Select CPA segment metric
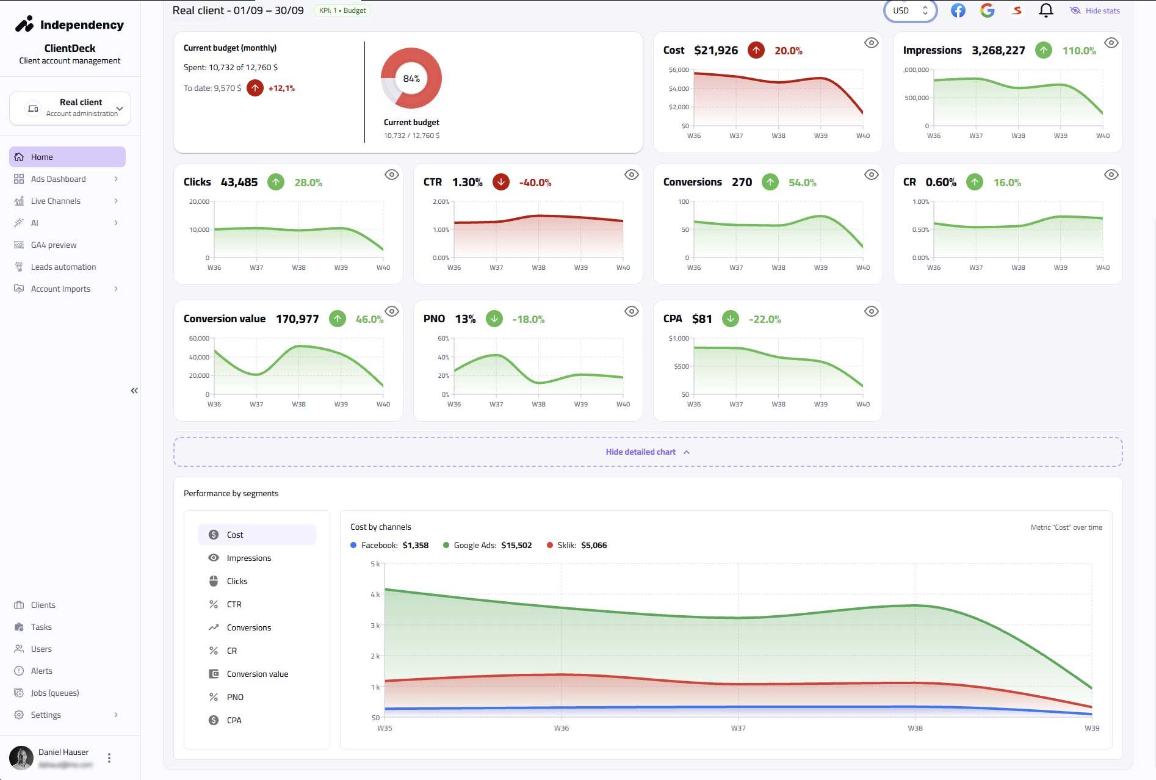 click(x=257, y=720)
